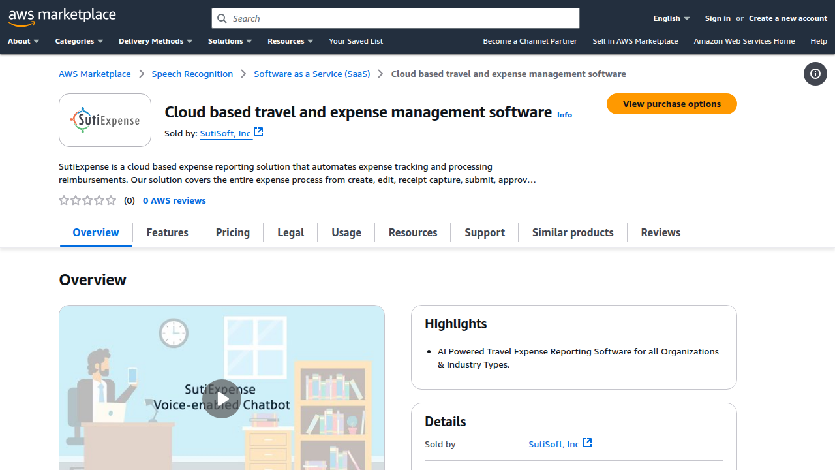This screenshot has width=835, height=470.
Task: Click external link icon beside header SutiSoft
Action: point(258,133)
